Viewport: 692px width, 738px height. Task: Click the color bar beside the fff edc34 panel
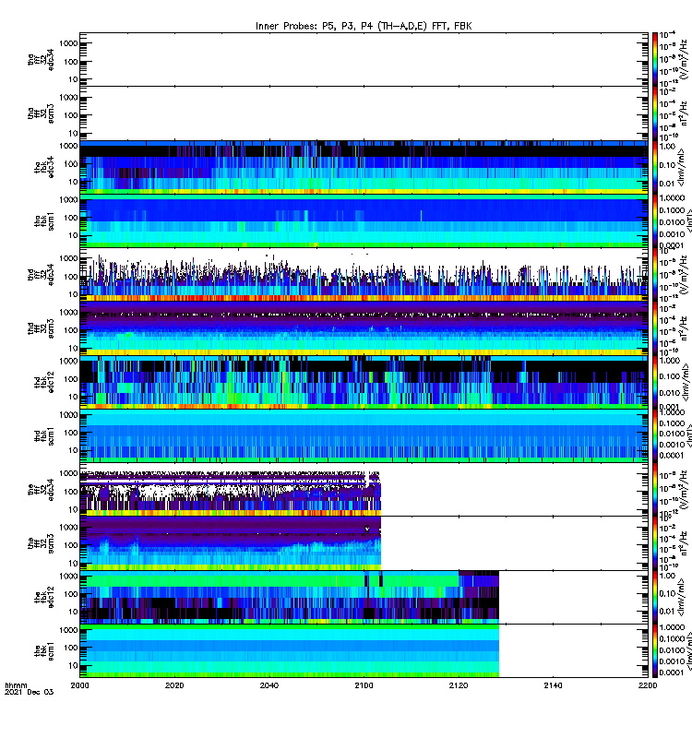(654, 490)
